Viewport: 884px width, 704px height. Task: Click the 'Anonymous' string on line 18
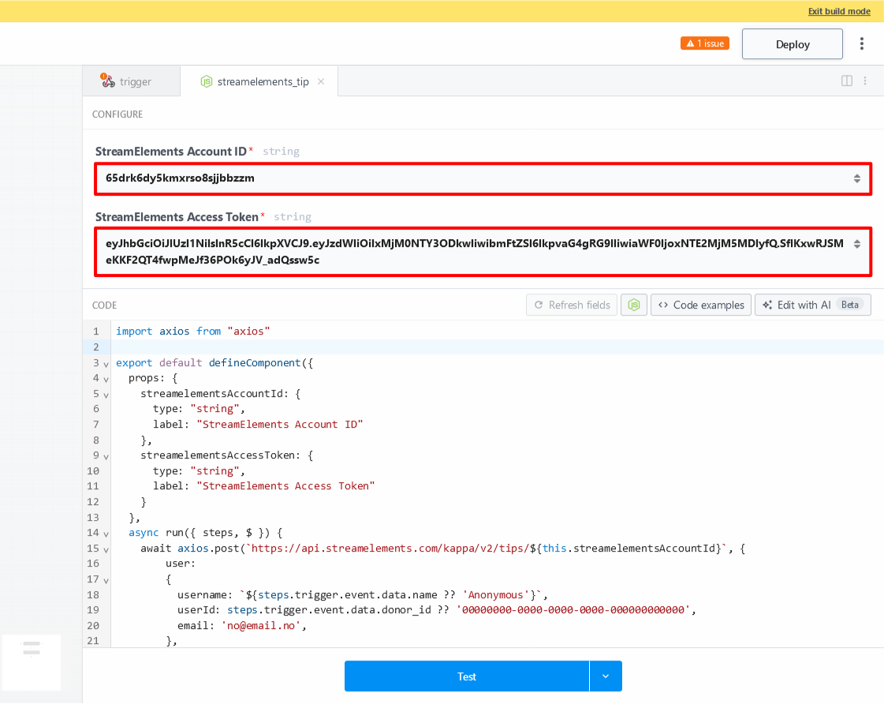[x=495, y=594]
